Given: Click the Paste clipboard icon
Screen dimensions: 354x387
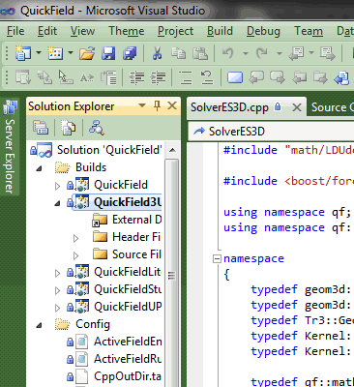Looking at the screenshot, I should click(x=200, y=53).
